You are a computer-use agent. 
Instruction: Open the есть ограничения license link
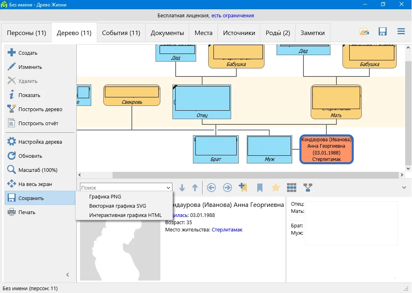coord(233,16)
